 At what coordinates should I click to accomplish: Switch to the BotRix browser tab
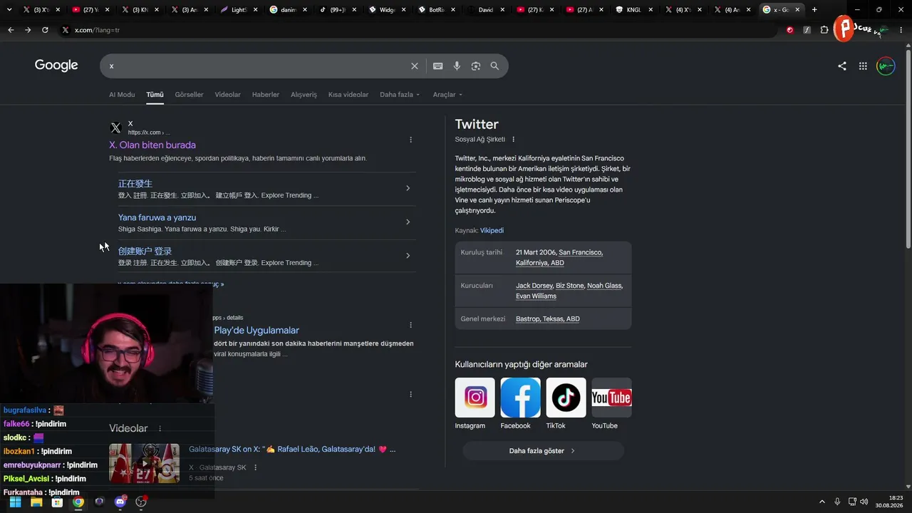437,10
